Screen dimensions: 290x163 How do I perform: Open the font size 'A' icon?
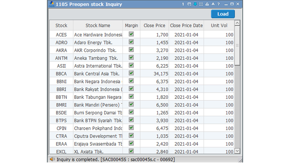tap(213, 4)
